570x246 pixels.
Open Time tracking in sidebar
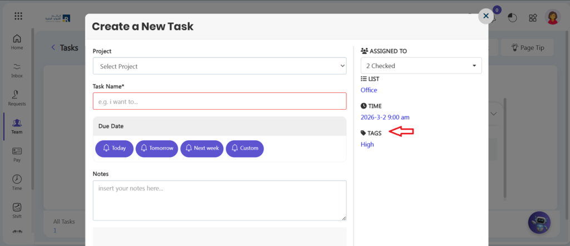point(17,182)
